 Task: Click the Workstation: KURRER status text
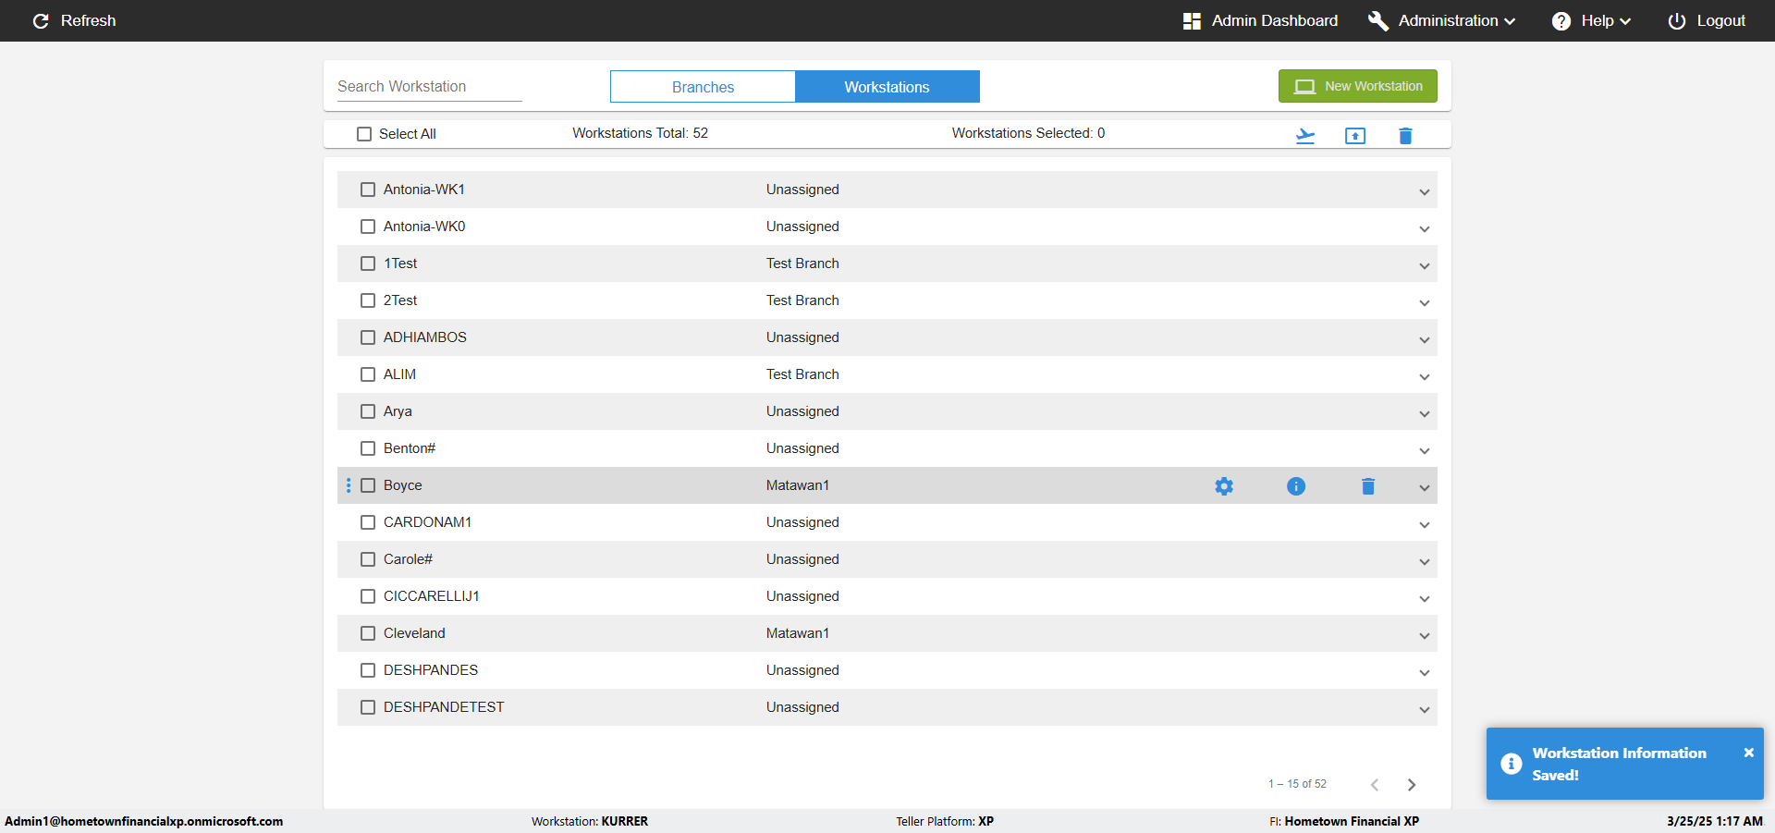589,821
